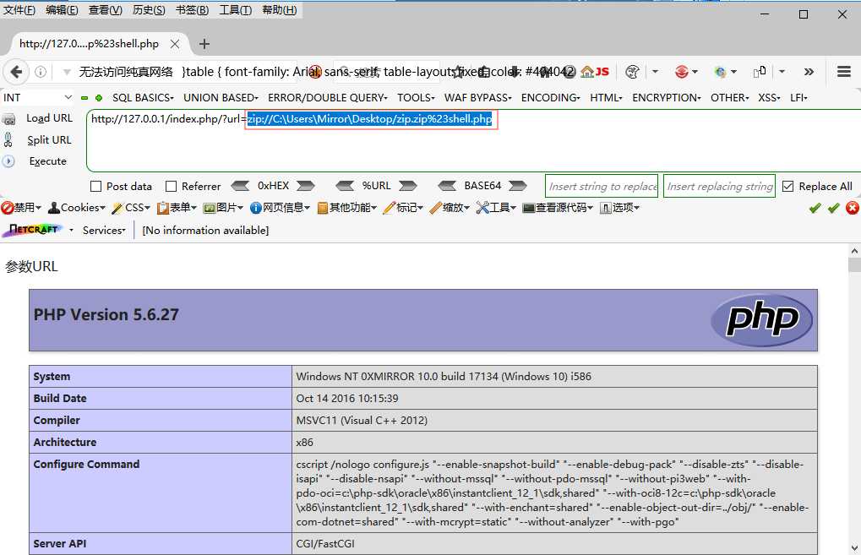Show more toolbar items via overflow chevron
Screen dimensions: 861x555
pyautogui.click(x=809, y=72)
